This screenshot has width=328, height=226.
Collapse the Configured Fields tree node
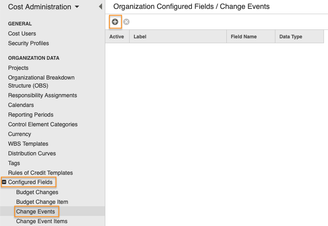click(x=4, y=182)
